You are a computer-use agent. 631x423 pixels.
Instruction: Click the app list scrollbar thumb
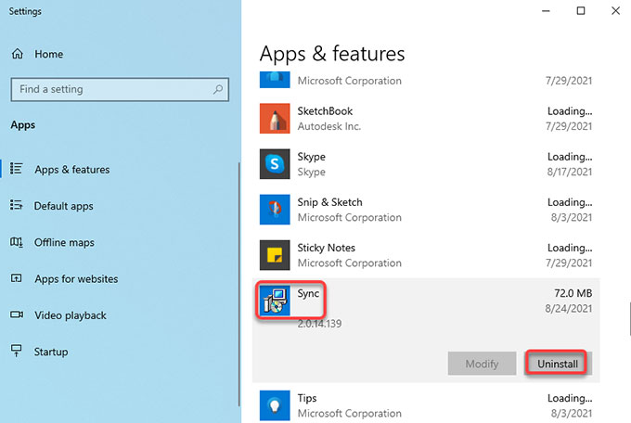[x=629, y=319]
